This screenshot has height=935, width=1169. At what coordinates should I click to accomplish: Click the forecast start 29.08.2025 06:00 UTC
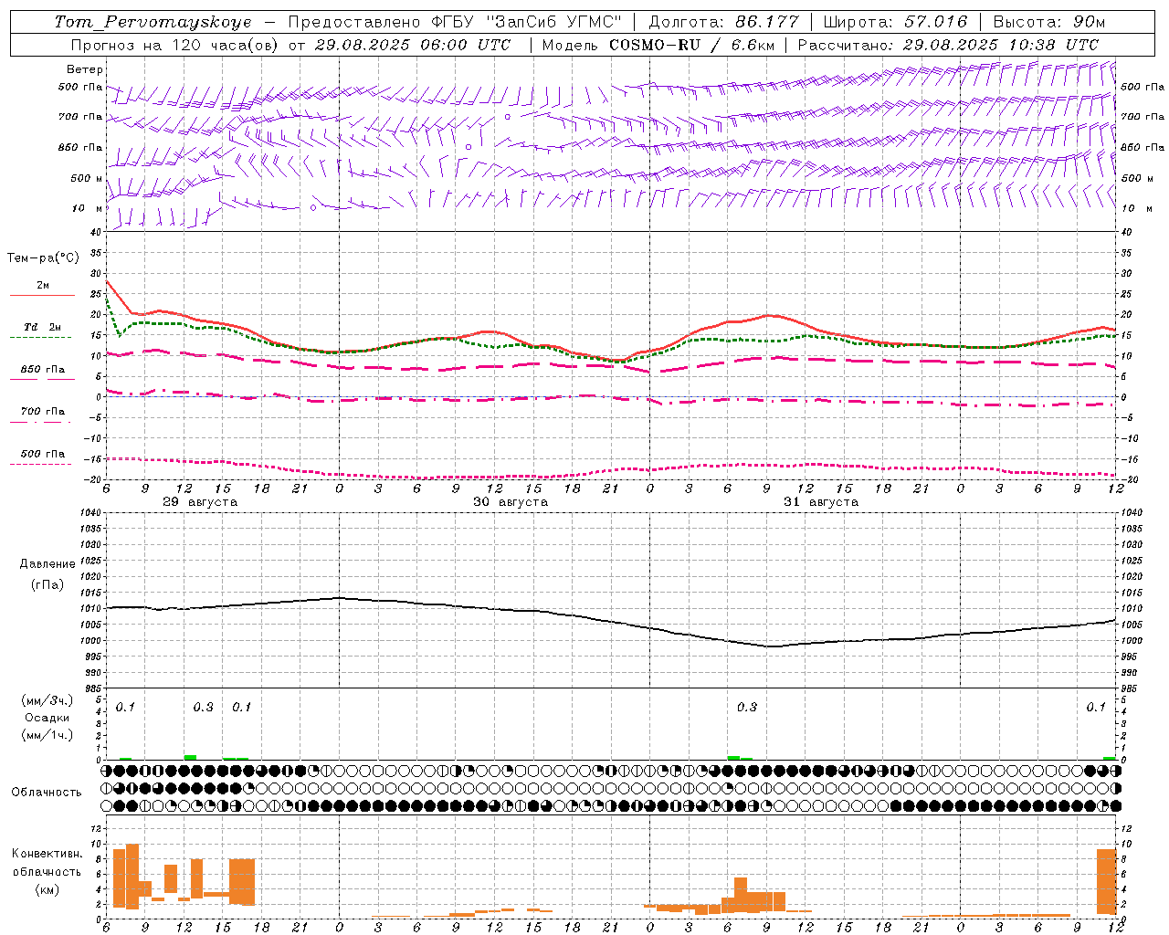pos(412,45)
